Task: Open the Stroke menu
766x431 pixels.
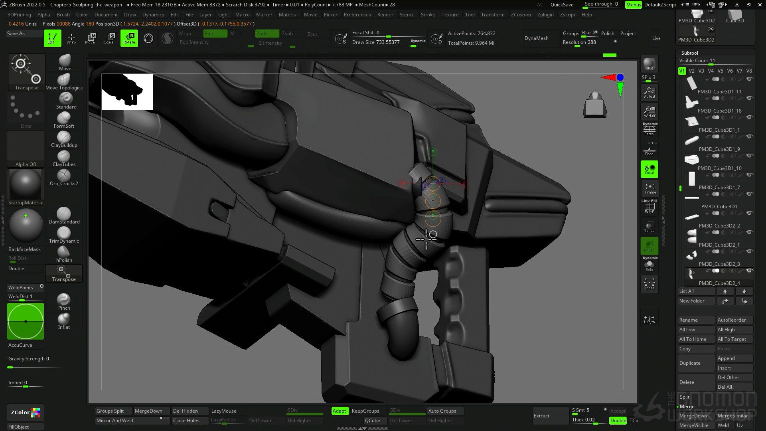Action: coord(428,15)
